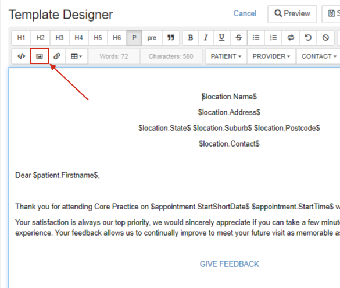Click the Cancel link
The height and width of the screenshot is (288, 340).
coord(245,13)
